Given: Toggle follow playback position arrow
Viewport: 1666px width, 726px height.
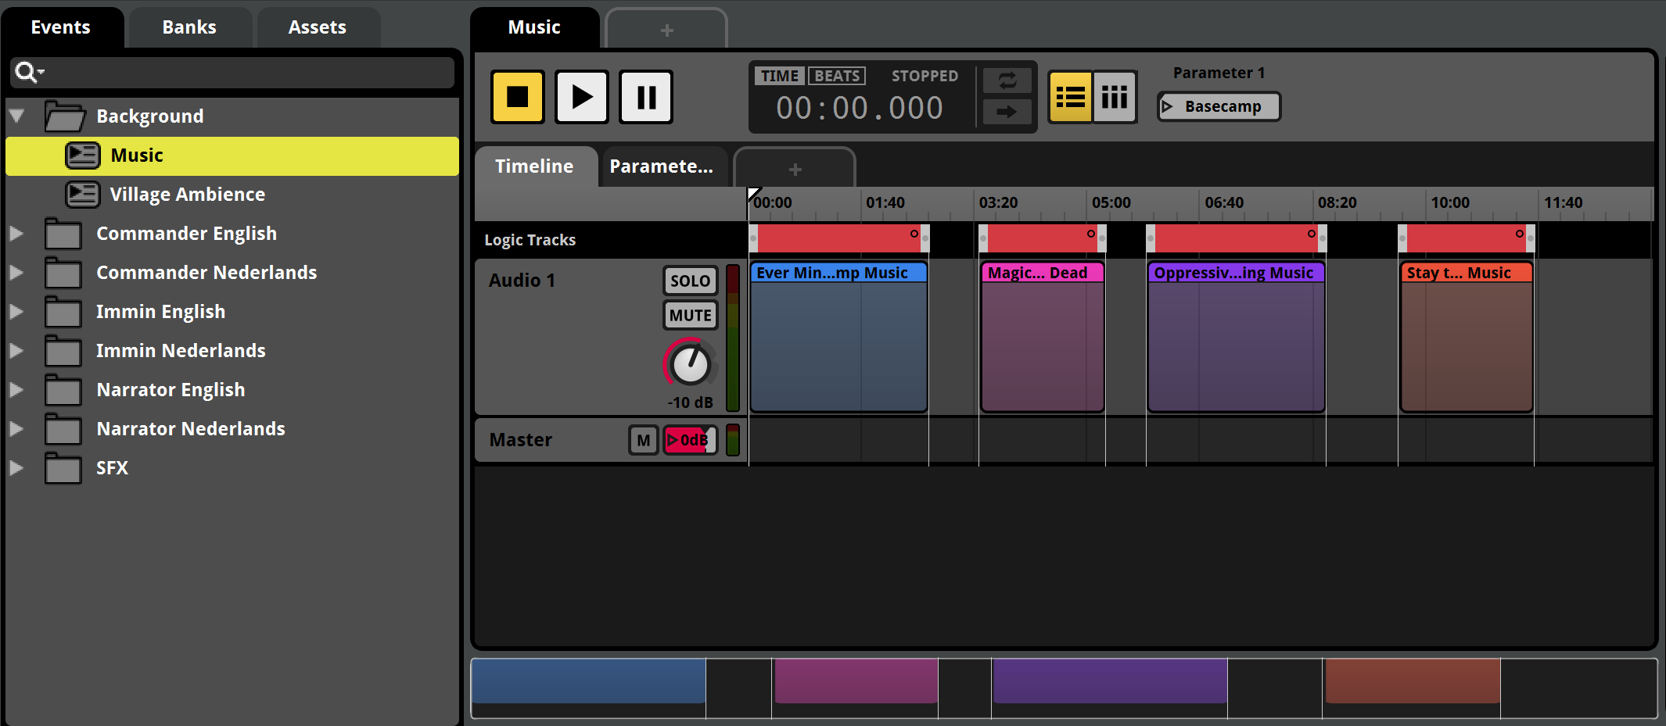Looking at the screenshot, I should tap(1007, 112).
